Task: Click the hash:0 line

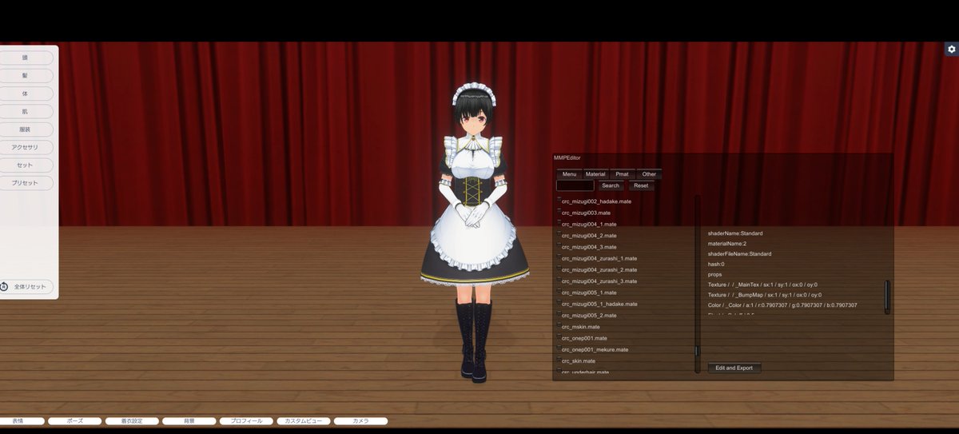Action: click(x=716, y=264)
